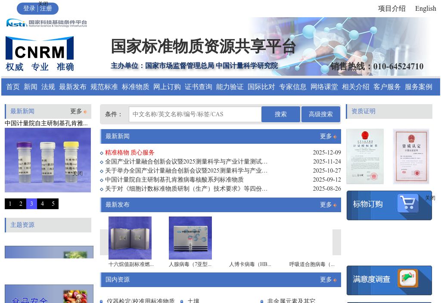Open the English language link
The image size is (441, 303).
pyautogui.click(x=425, y=8)
